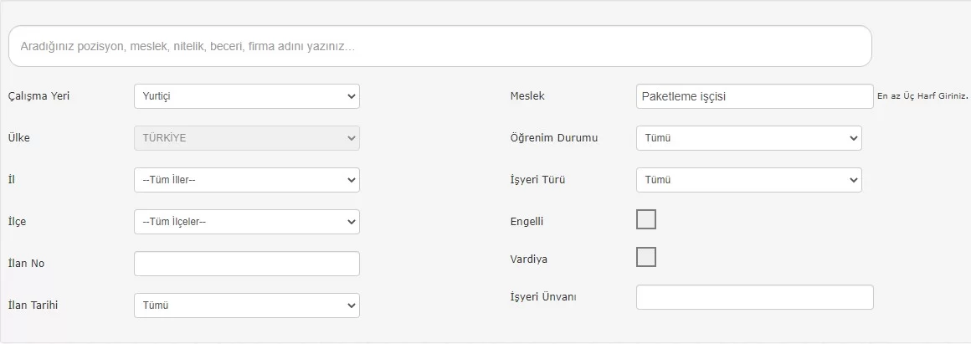Click the Engelli label text

(x=527, y=222)
